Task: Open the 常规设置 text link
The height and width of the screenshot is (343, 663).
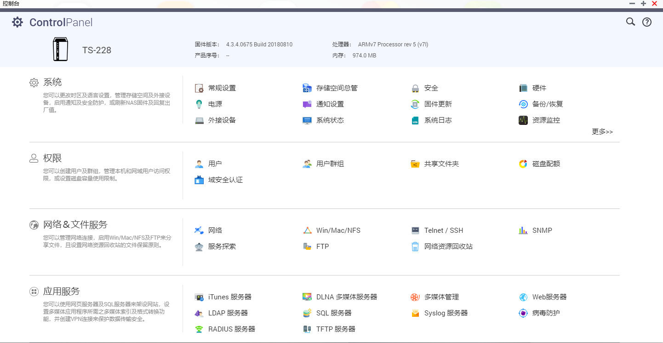Action: [x=222, y=88]
